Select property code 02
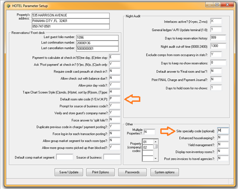 coord(148,147)
